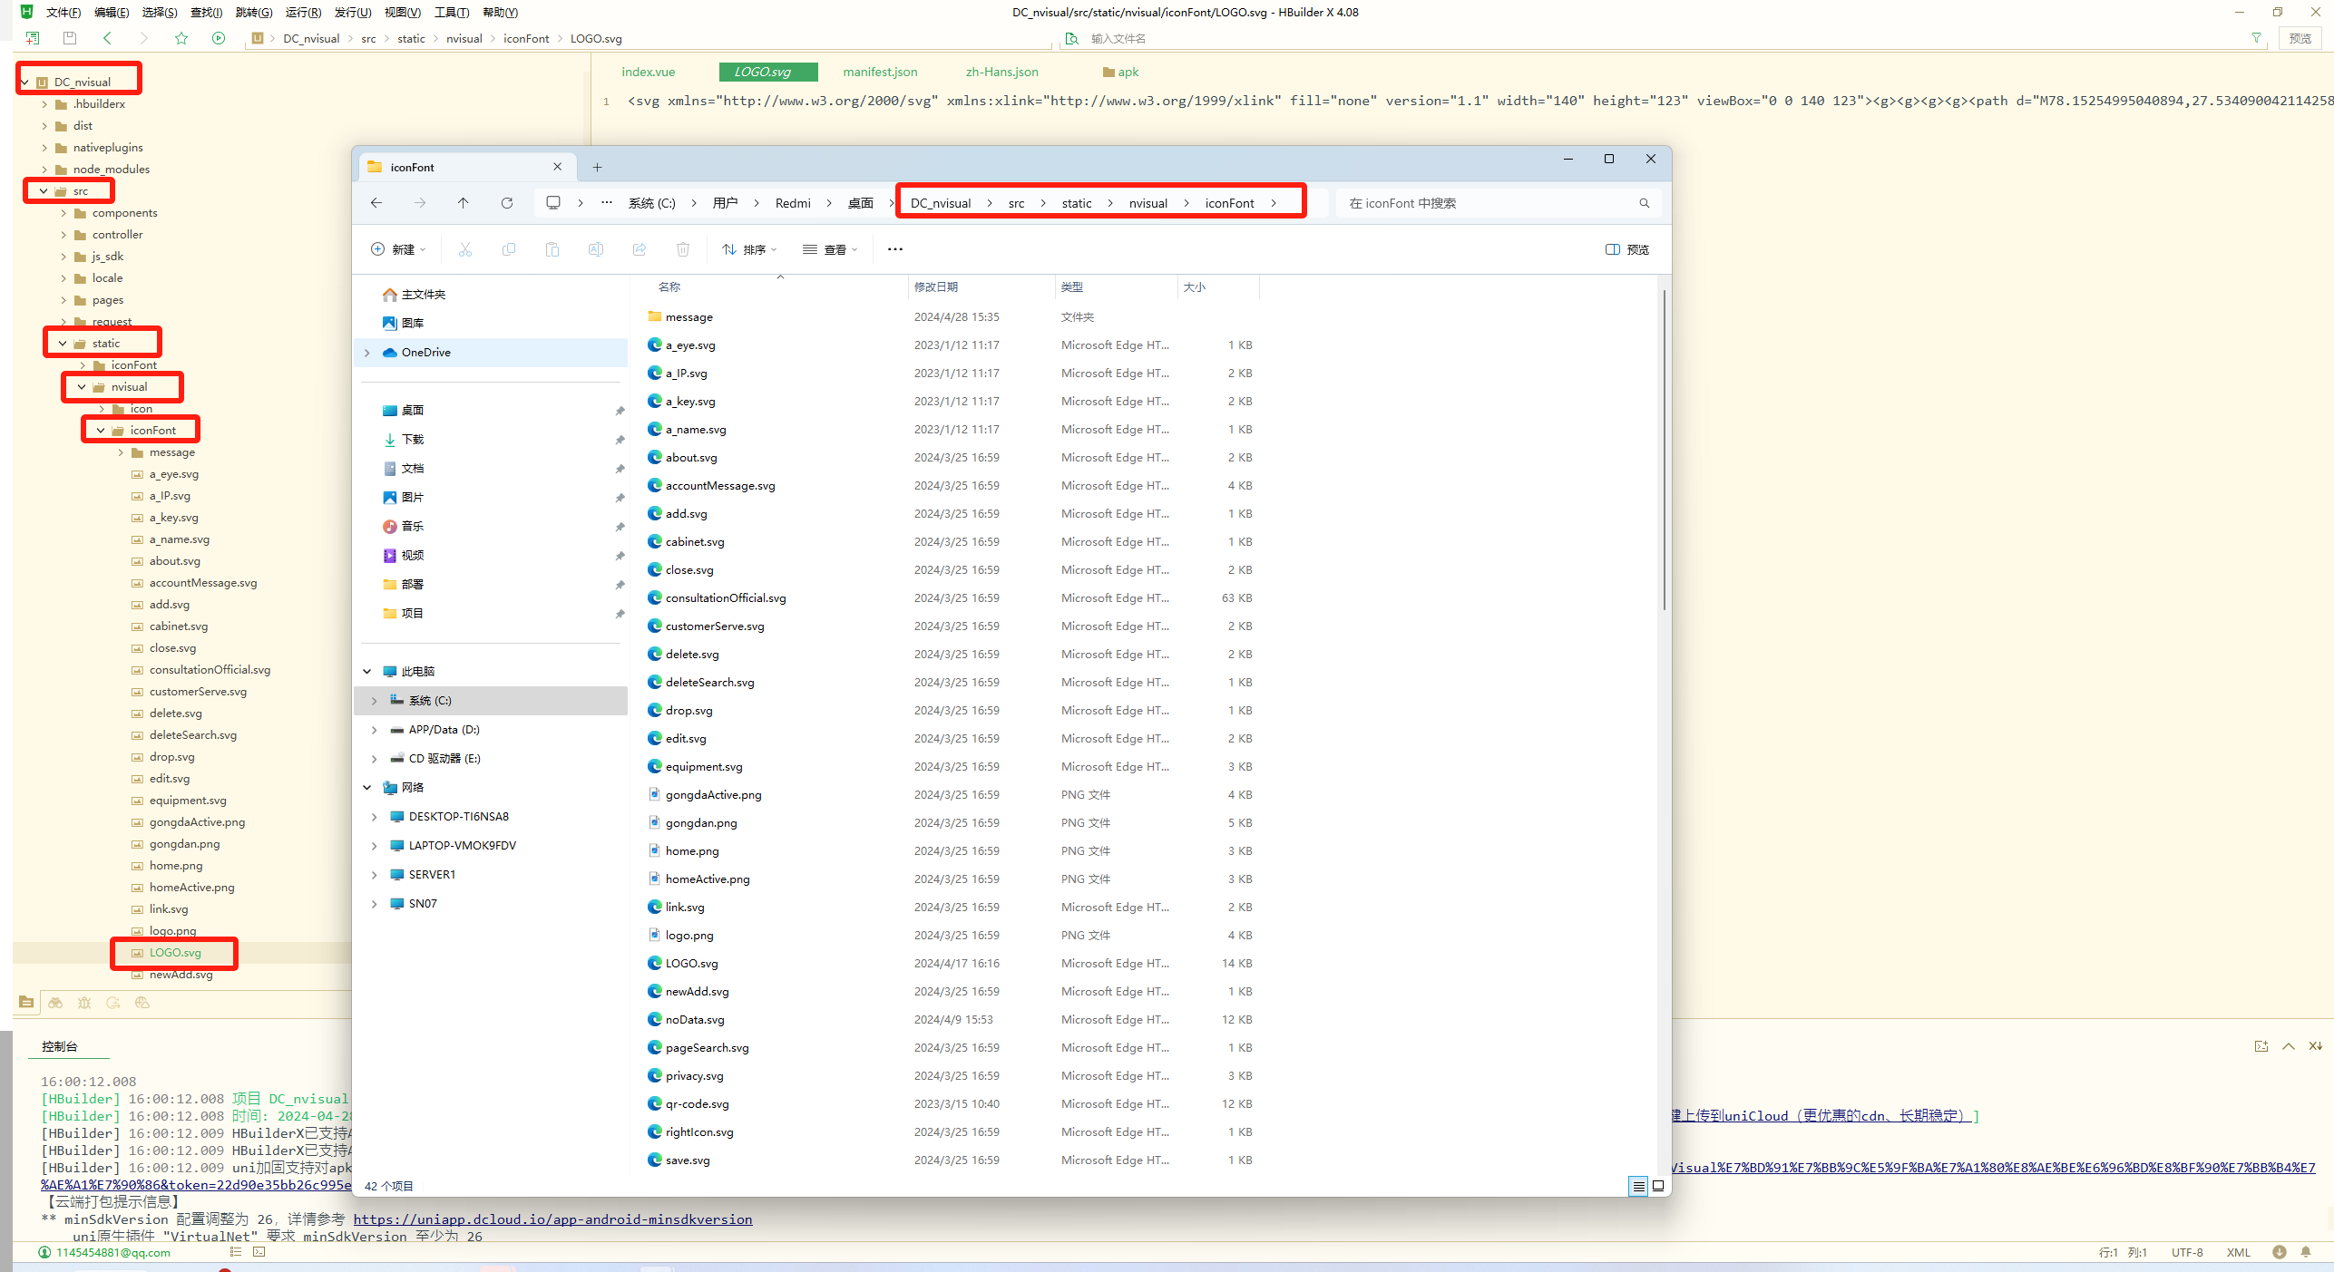2334x1272 pixels.
Task: Open the debug bug panel icon
Action: point(84,1003)
